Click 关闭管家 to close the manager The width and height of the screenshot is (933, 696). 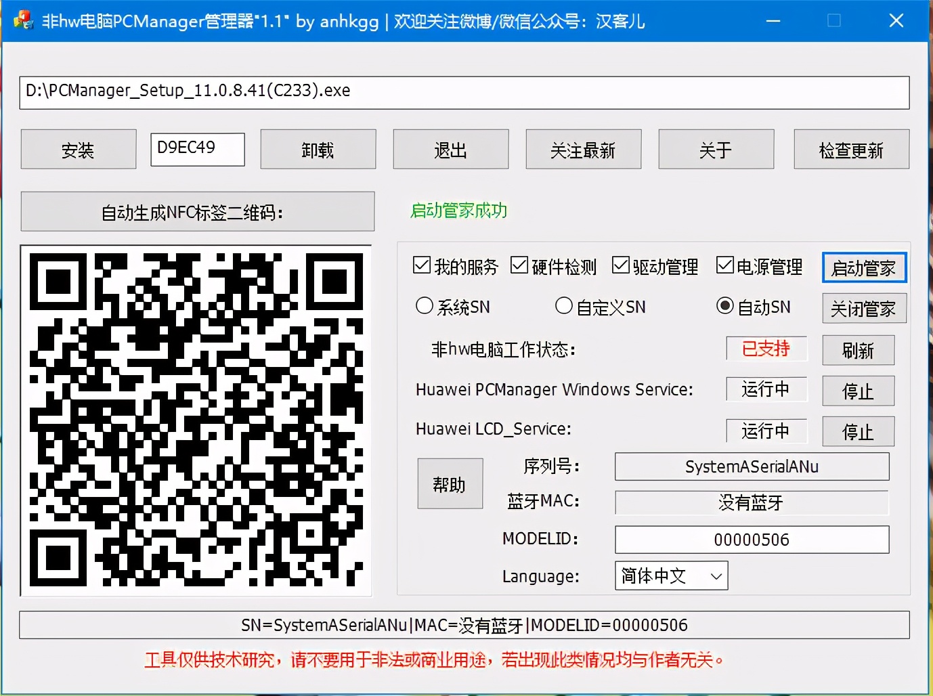click(x=864, y=308)
